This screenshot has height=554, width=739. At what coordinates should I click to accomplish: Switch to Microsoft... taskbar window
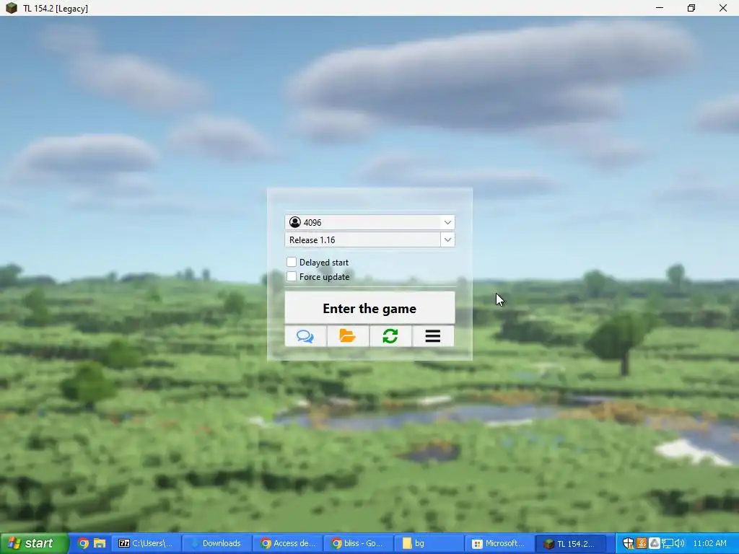[499, 543]
